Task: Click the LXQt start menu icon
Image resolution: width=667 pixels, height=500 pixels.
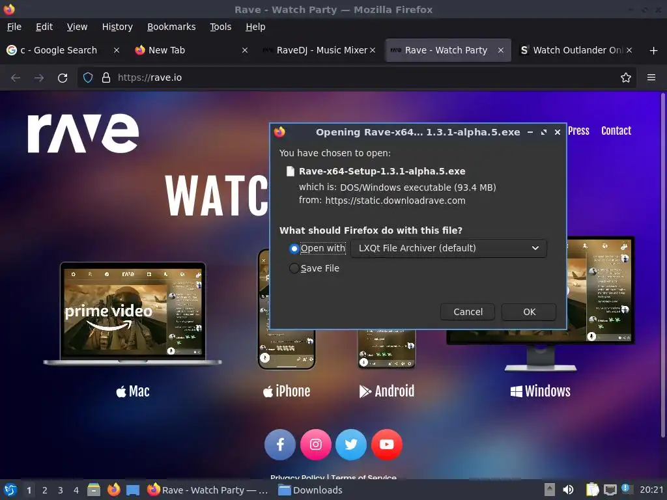Action: coord(10,490)
